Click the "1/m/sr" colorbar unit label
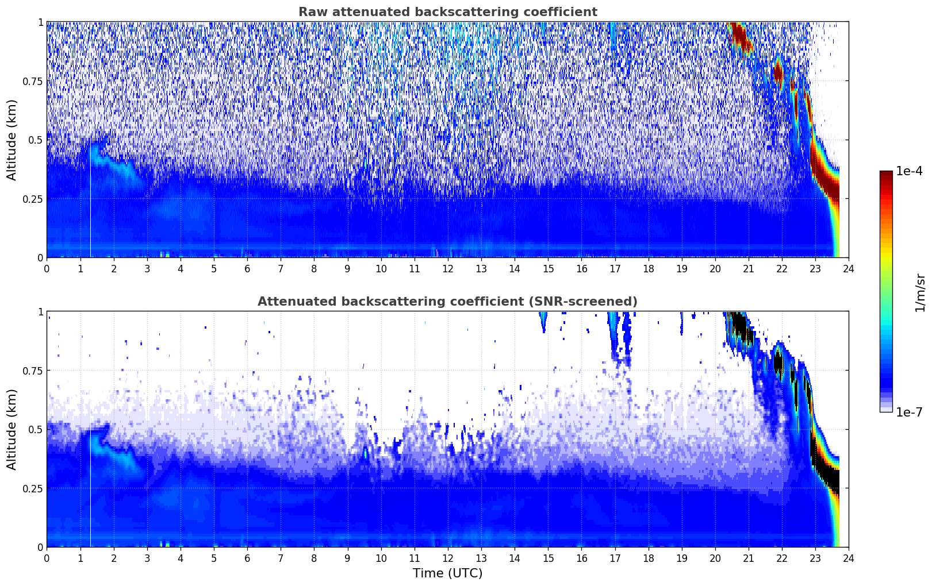The image size is (932, 586). [x=920, y=292]
